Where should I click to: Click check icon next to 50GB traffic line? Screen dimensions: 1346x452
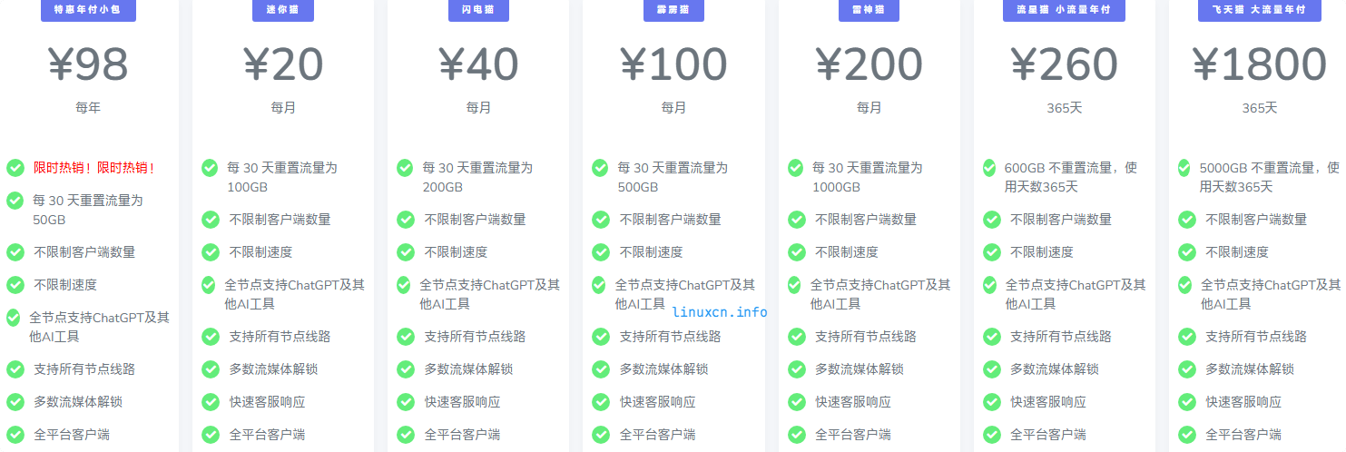point(15,201)
